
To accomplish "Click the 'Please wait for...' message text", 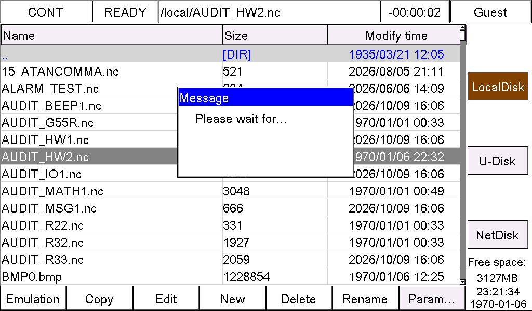I will 241,119.
